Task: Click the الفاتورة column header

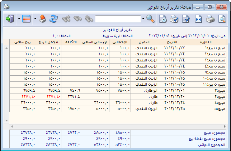Action: (x=206, y=42)
